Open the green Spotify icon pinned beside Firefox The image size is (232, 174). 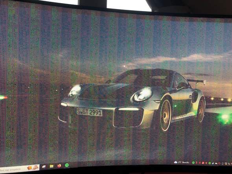[x=67, y=165]
